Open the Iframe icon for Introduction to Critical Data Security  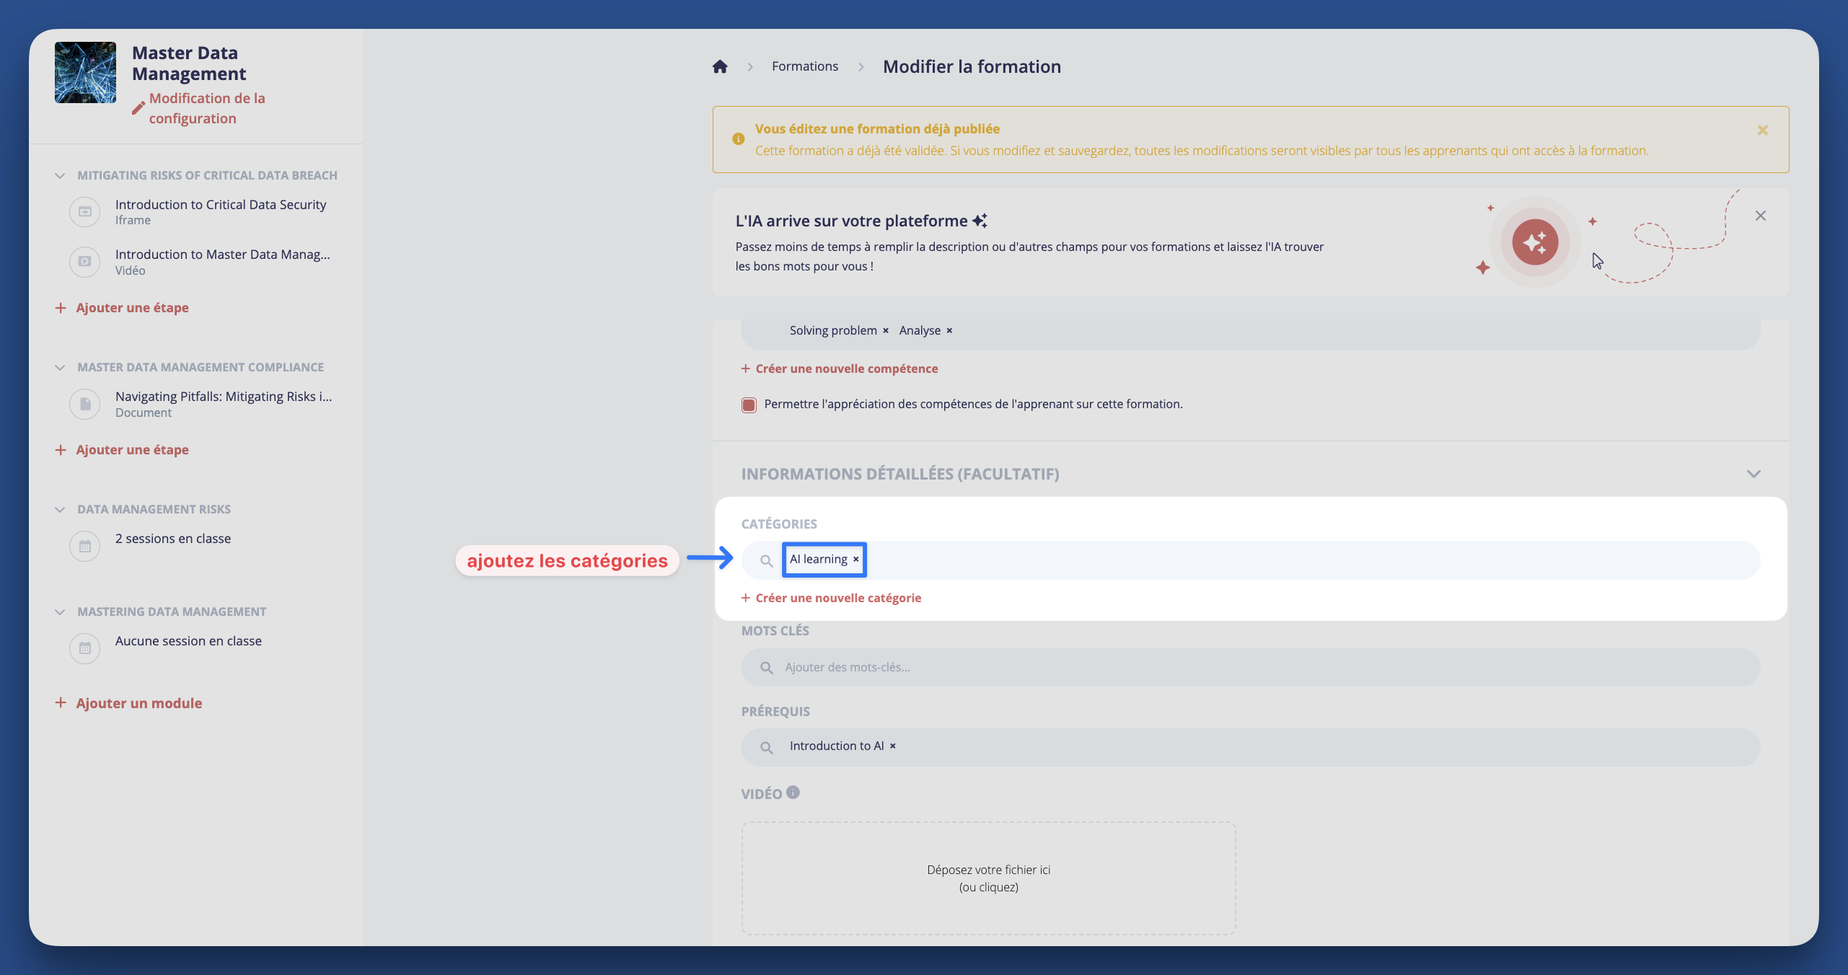(84, 211)
